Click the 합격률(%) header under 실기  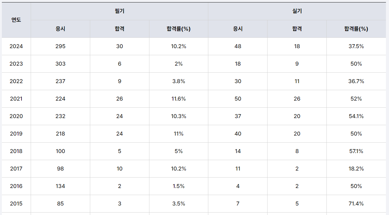(x=356, y=29)
